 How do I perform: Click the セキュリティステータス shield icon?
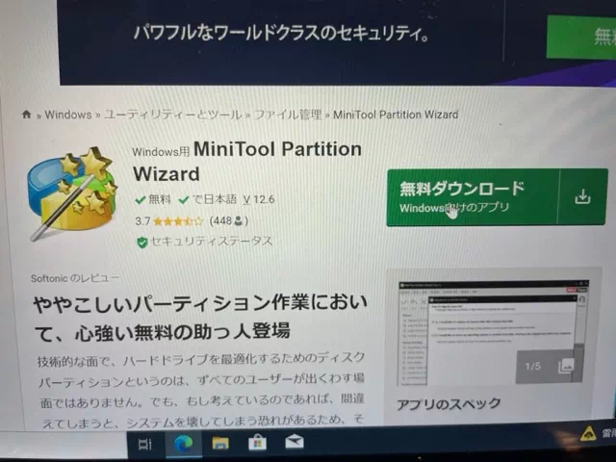pyautogui.click(x=141, y=241)
